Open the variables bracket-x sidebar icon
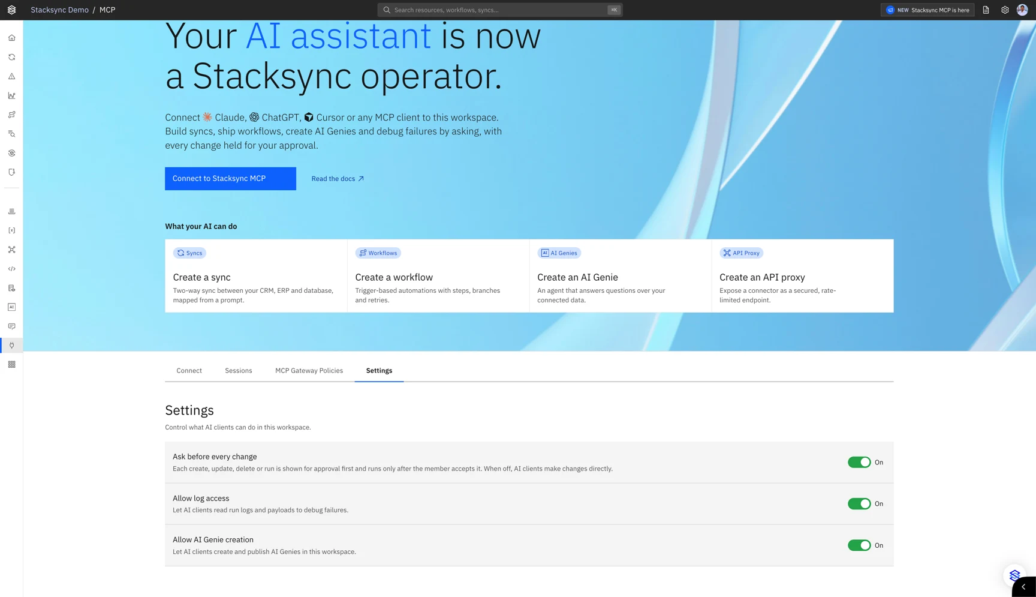The width and height of the screenshot is (1036, 597). coord(11,230)
